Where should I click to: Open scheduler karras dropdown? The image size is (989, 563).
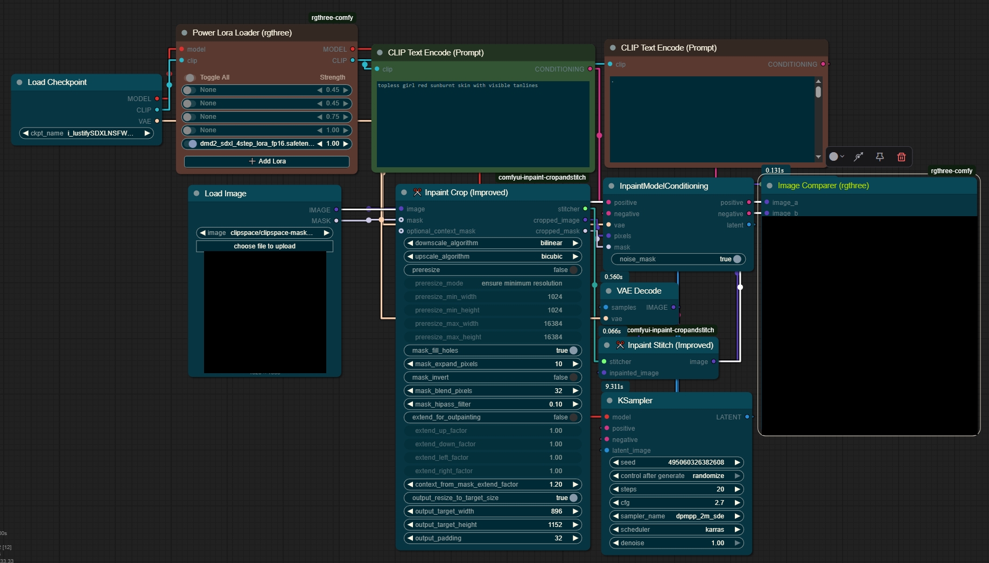[677, 530]
